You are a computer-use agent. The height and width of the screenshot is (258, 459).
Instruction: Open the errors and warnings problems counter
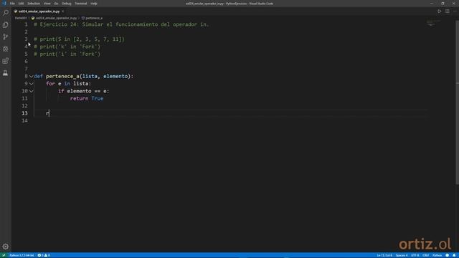tap(44, 255)
